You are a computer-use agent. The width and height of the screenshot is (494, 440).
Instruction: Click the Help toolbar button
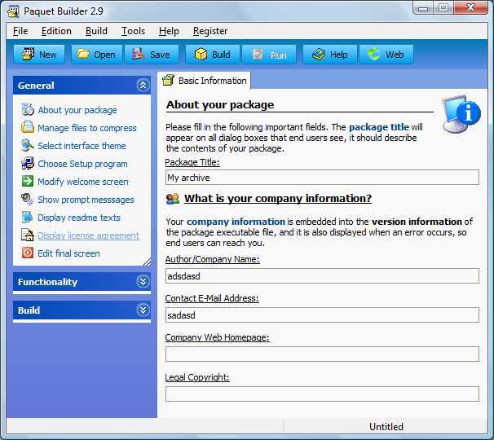(330, 55)
